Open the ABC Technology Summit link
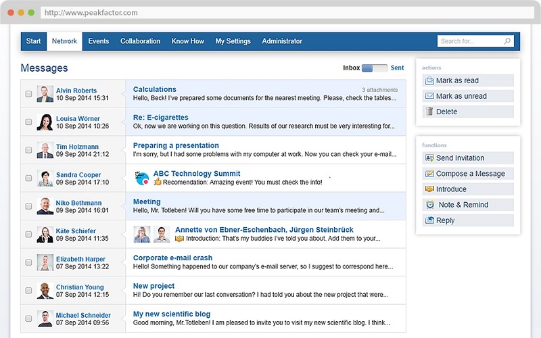This screenshot has width=541, height=338. pos(197,174)
